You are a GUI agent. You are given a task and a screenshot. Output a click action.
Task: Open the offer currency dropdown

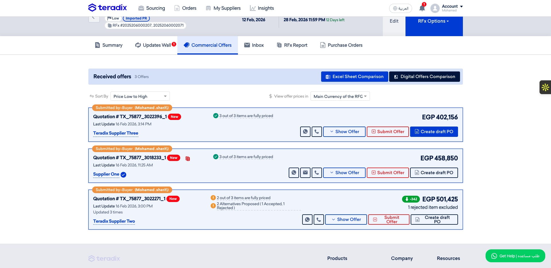click(x=340, y=96)
